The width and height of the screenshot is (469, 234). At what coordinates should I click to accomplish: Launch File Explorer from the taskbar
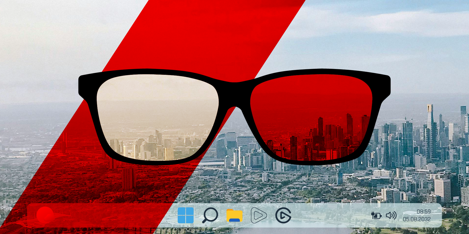(234, 216)
